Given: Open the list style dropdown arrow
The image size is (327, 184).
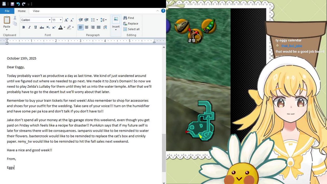Looking at the screenshot, I should tap(97, 20).
